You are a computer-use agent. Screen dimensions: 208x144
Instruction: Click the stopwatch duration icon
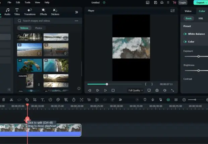pos(73,99)
